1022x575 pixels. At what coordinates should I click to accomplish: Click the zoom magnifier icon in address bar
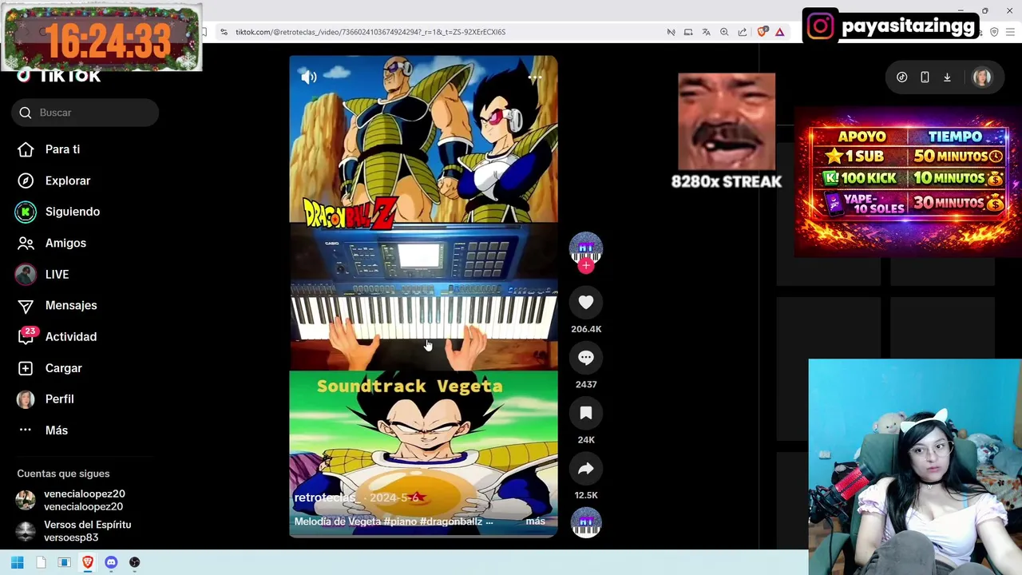pos(724,32)
